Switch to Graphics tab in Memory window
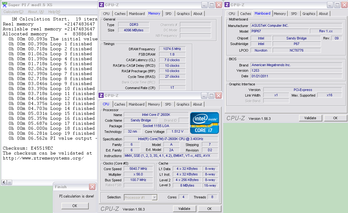348x213 pixels. pyautogui.click(x=183, y=14)
